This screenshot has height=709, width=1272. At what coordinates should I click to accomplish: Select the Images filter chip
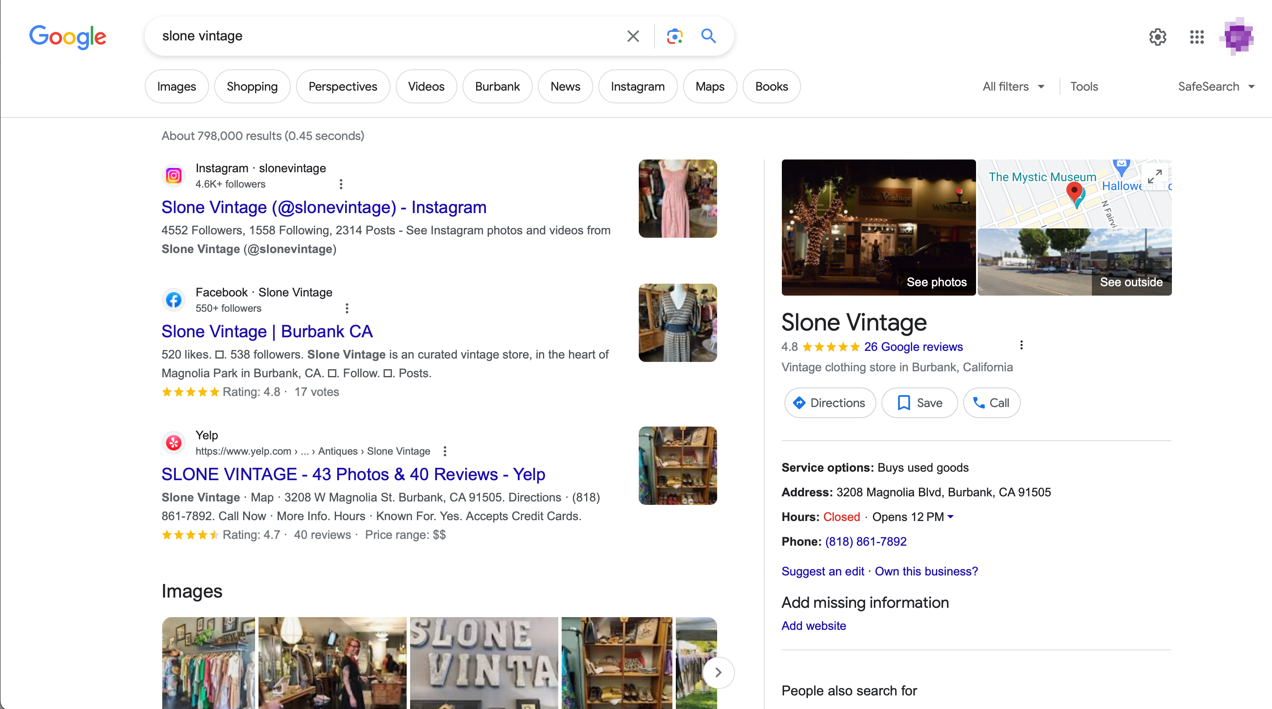(176, 87)
